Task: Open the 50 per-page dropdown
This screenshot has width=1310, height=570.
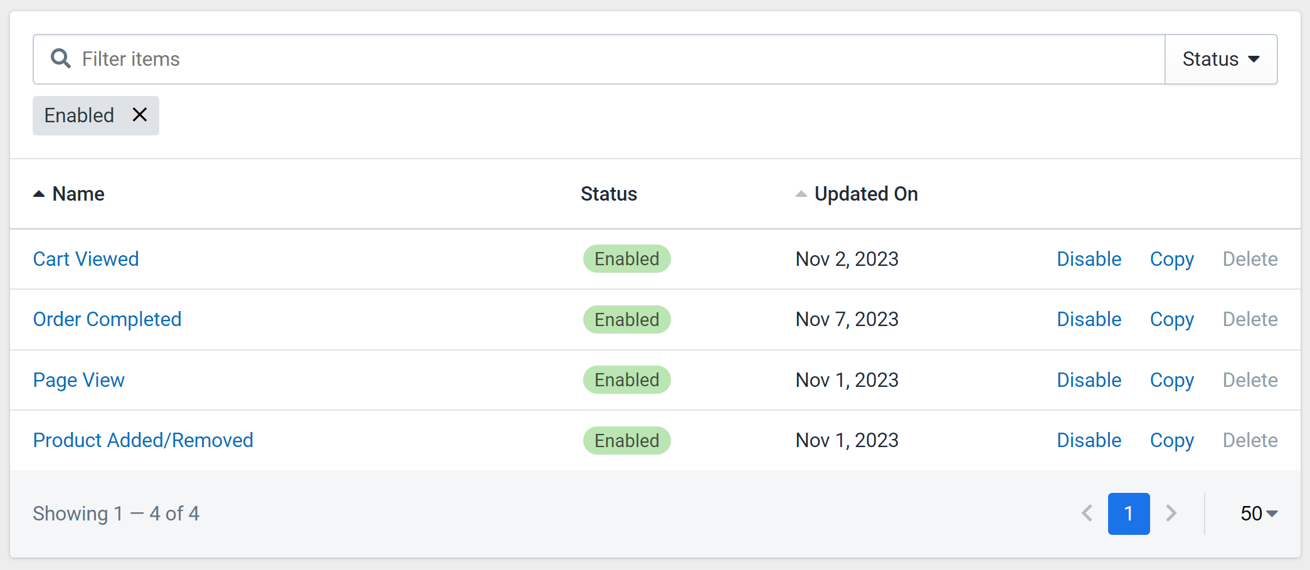Action: click(1259, 514)
